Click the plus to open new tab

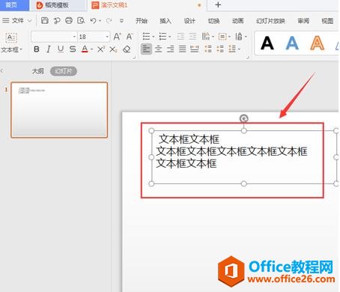coord(218,4)
